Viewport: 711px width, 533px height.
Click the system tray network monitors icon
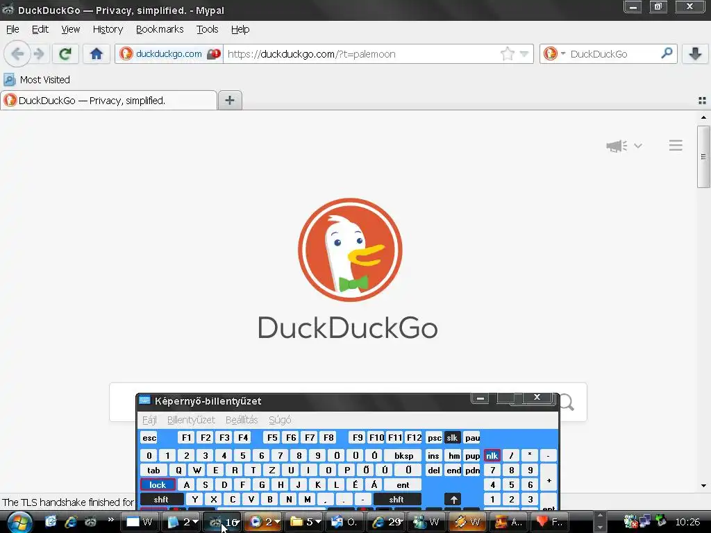tap(645, 521)
